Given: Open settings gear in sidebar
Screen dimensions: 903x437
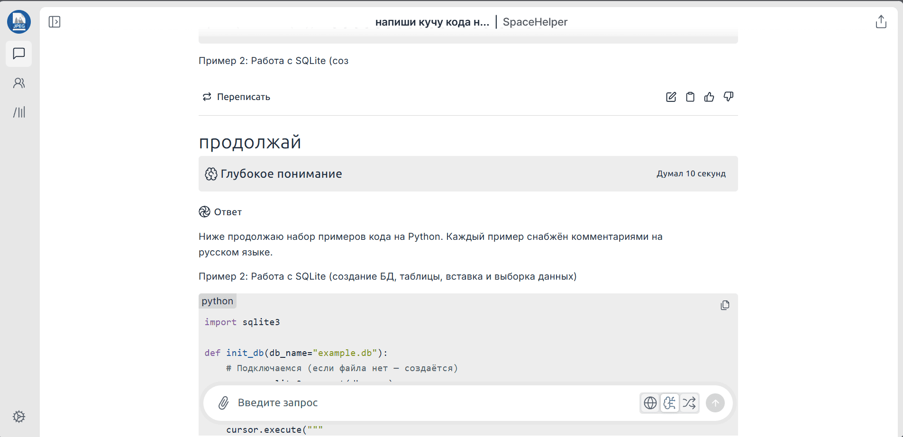Looking at the screenshot, I should point(19,417).
